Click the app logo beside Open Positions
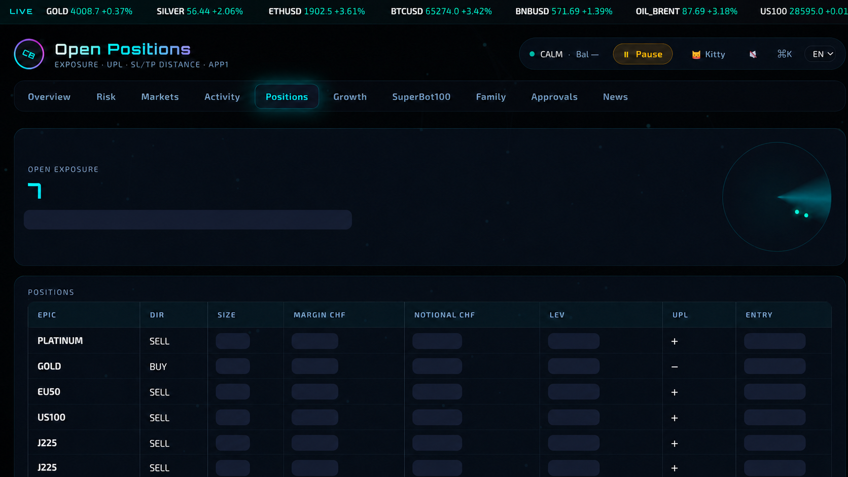 29,54
